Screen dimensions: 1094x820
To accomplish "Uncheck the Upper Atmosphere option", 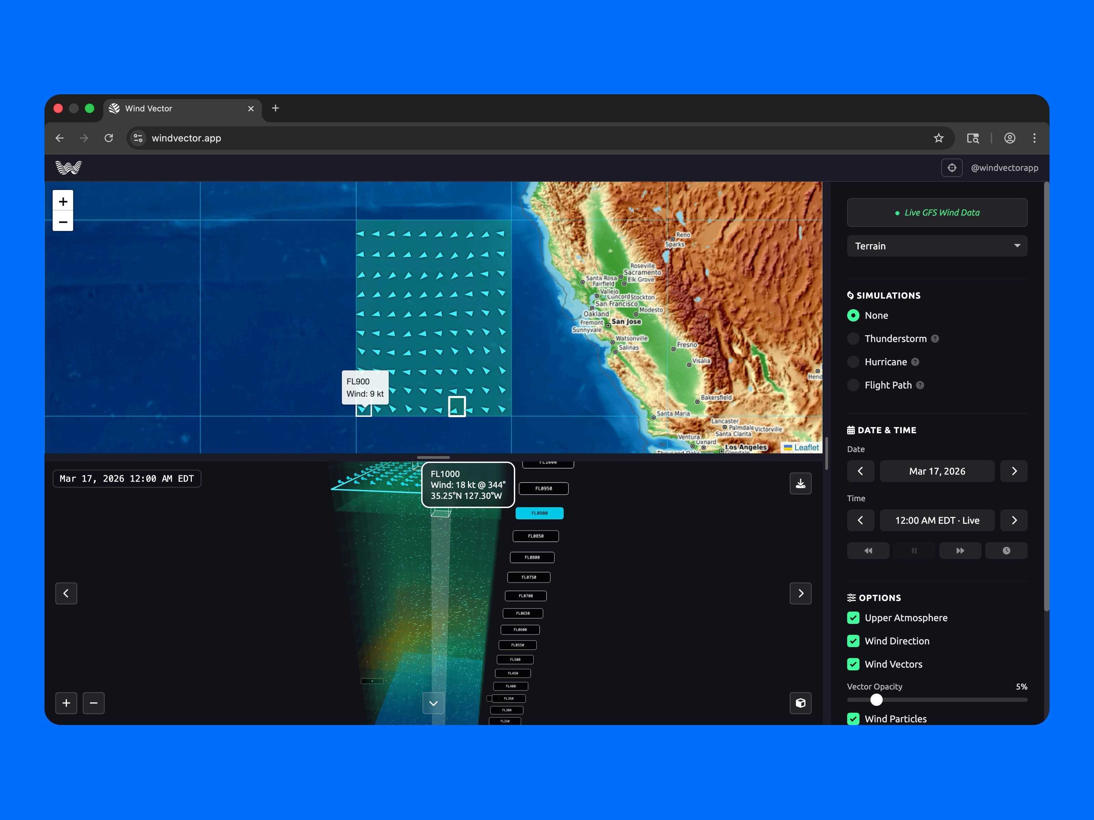I will click(x=853, y=618).
